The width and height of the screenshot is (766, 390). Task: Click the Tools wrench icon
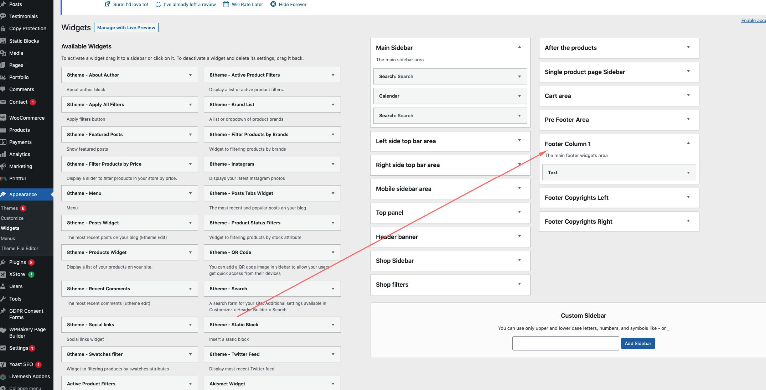(3, 299)
